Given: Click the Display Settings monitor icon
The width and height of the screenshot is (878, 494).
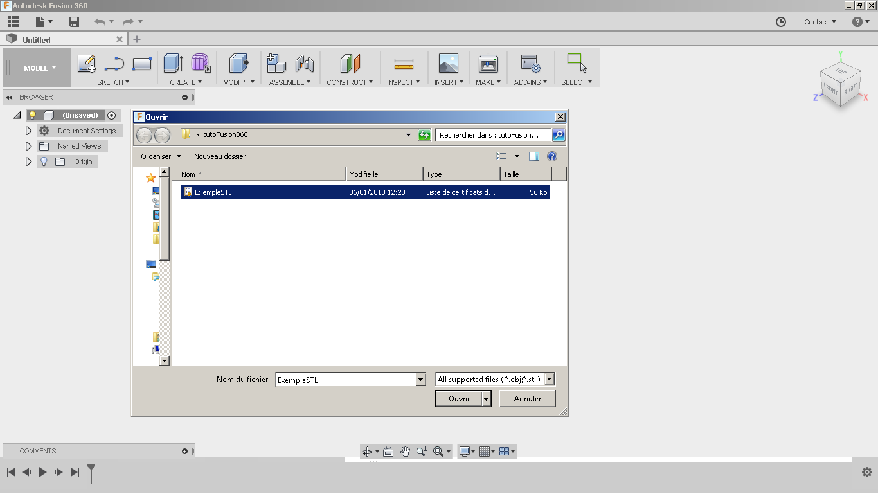Looking at the screenshot, I should coord(465,452).
